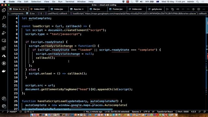Image resolution: width=208 pixels, height=117 pixels.
Task: Click the 4.2.3 TypeScript version
Action: 194,112
